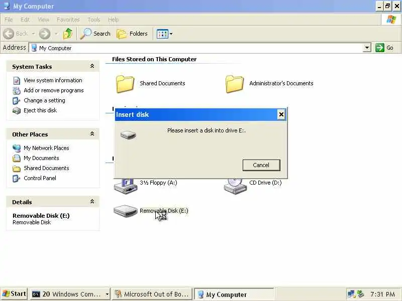The height and width of the screenshot is (301, 402).
Task: Switch to Microsoft Out of Box taskbar item
Action: 152,294
